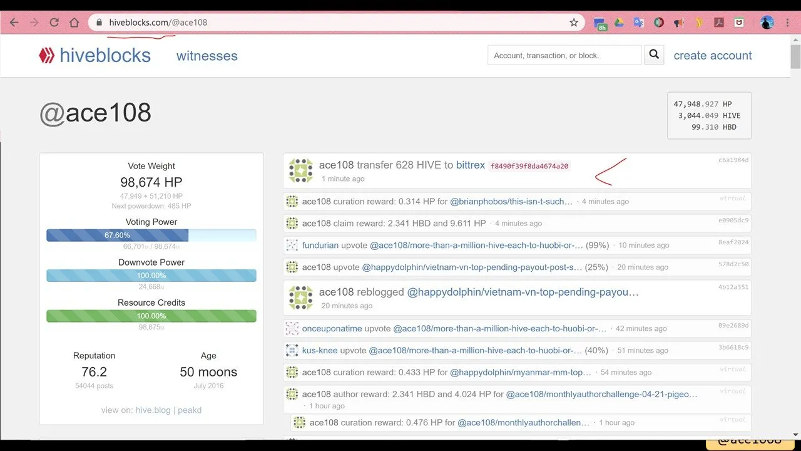Click in the browser address bar
The width and height of the screenshot is (801, 451).
tap(338, 23)
